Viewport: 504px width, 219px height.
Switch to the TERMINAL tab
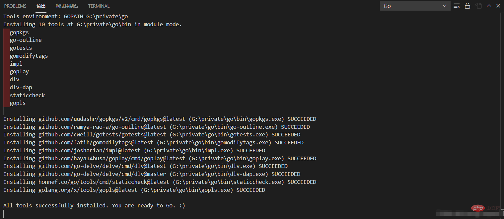point(99,6)
